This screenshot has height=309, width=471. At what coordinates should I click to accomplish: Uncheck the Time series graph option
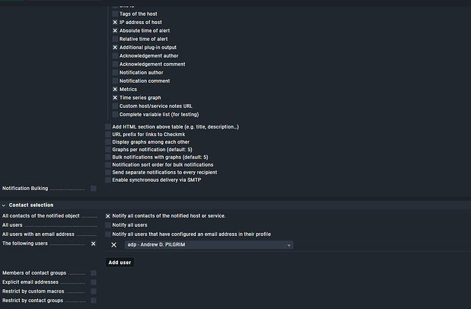pyautogui.click(x=115, y=98)
